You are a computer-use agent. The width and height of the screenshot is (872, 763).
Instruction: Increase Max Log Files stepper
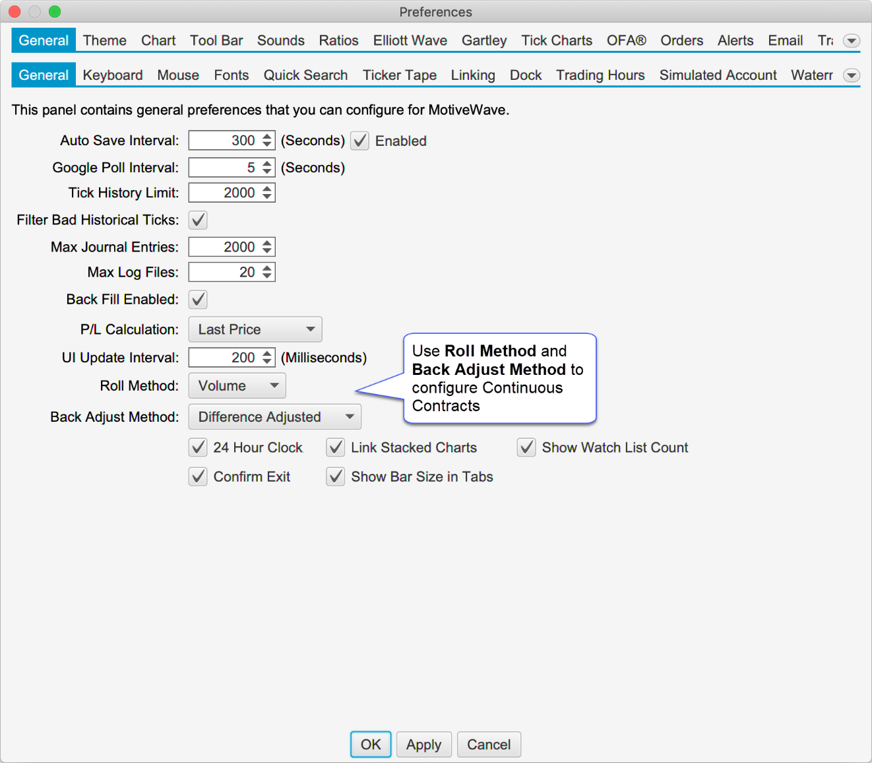[x=267, y=268]
